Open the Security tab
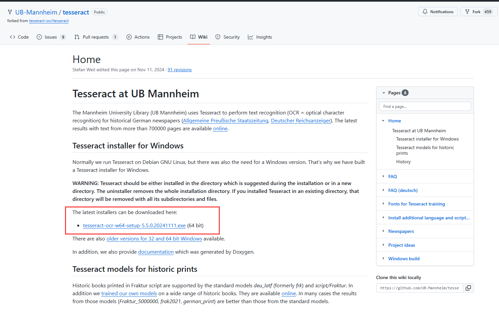This screenshot has height=314, width=499. click(227, 37)
